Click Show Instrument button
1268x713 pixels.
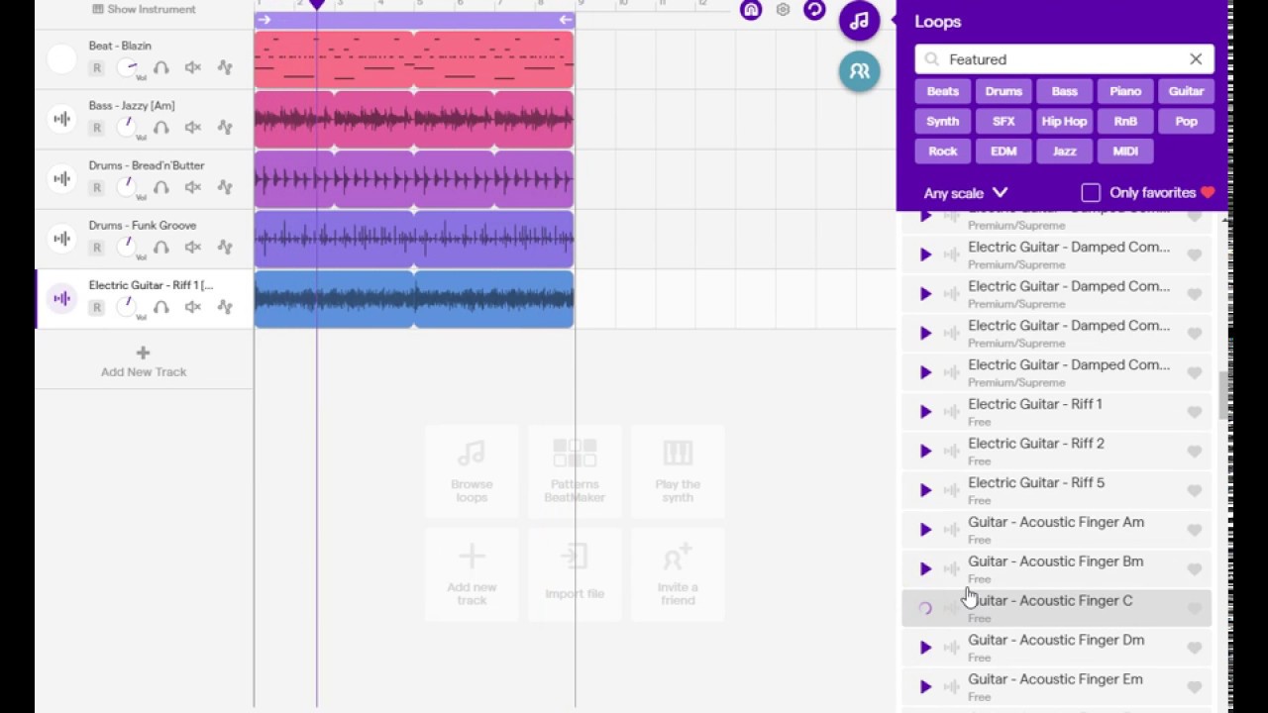[144, 9]
